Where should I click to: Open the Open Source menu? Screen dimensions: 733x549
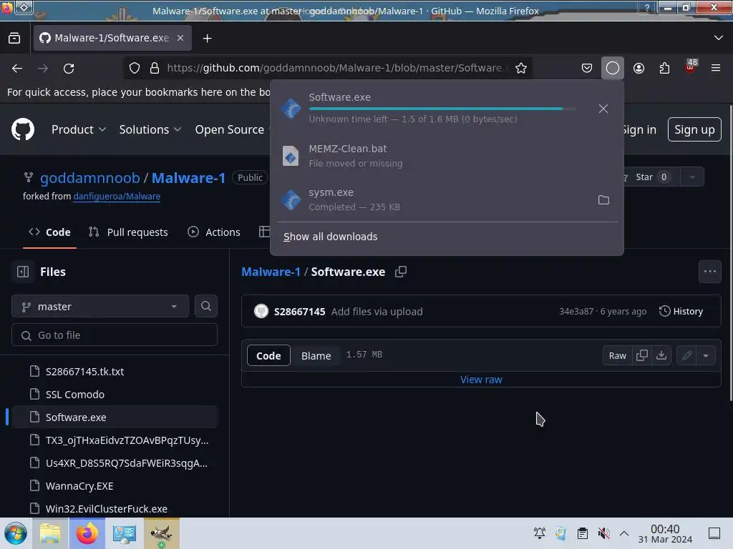(x=230, y=129)
